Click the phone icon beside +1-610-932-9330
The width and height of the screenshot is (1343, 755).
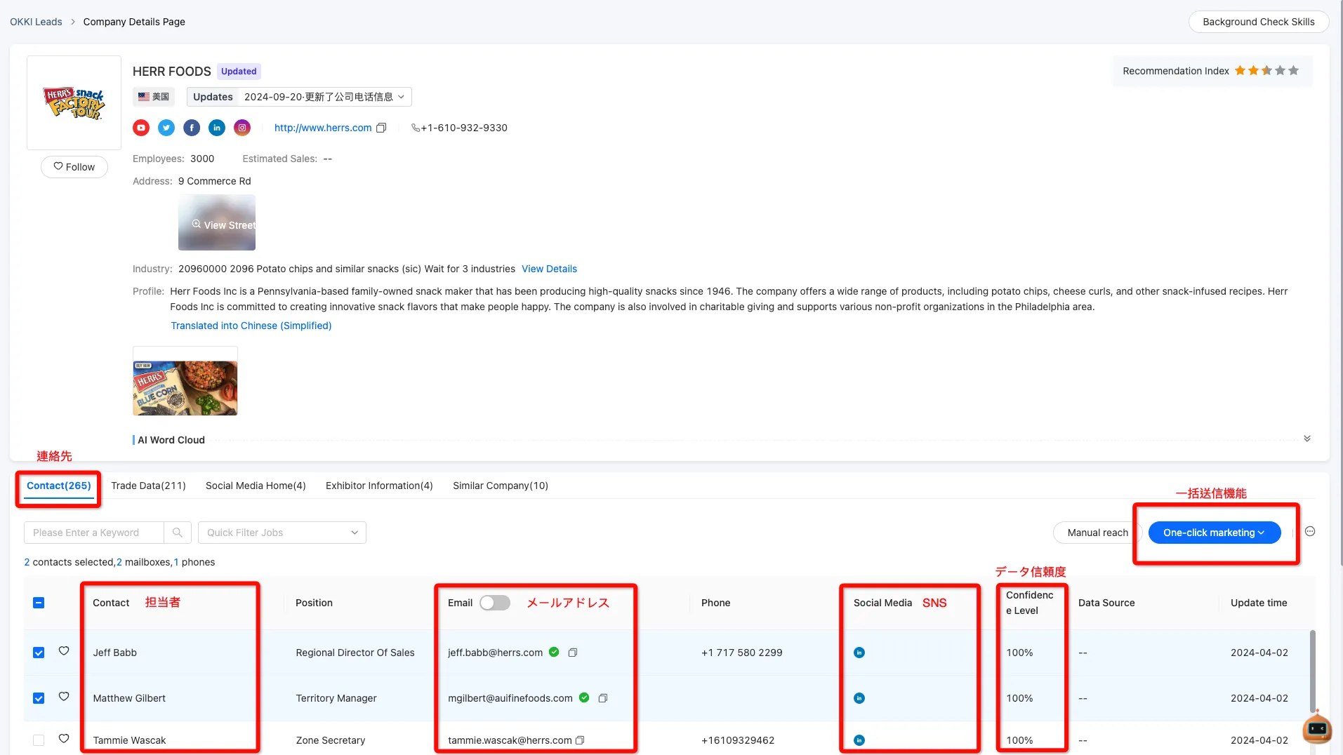(416, 128)
